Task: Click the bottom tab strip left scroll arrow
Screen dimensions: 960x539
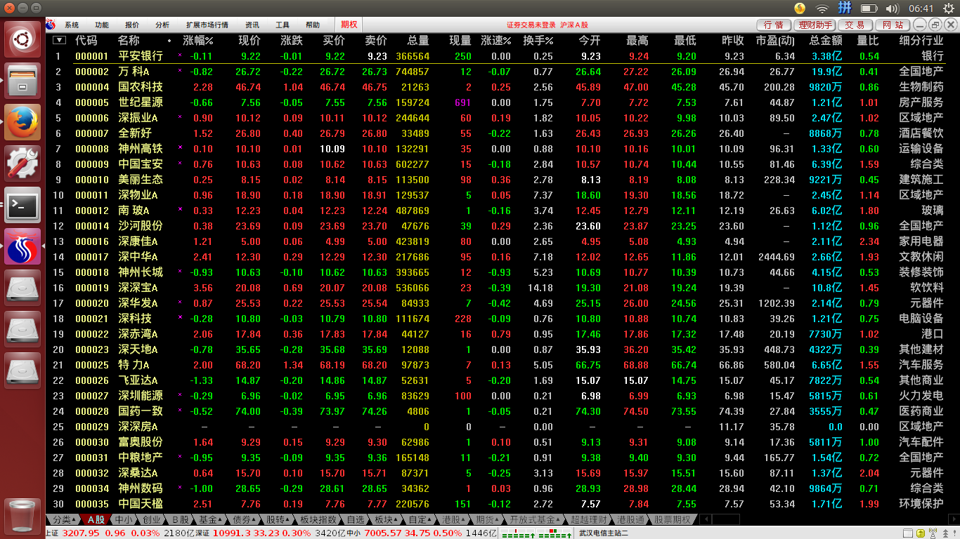Action: coord(705,520)
